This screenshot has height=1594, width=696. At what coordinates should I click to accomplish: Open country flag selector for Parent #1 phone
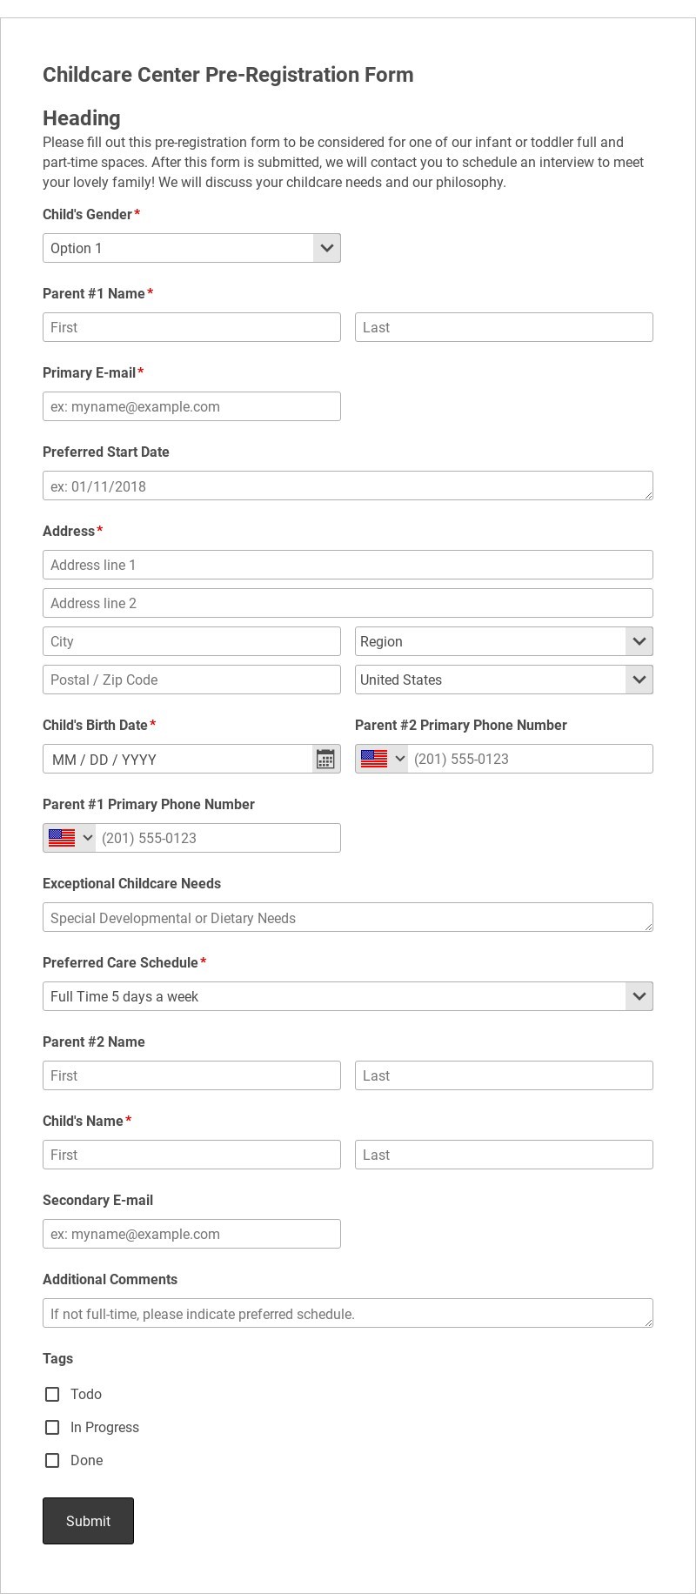click(x=70, y=838)
